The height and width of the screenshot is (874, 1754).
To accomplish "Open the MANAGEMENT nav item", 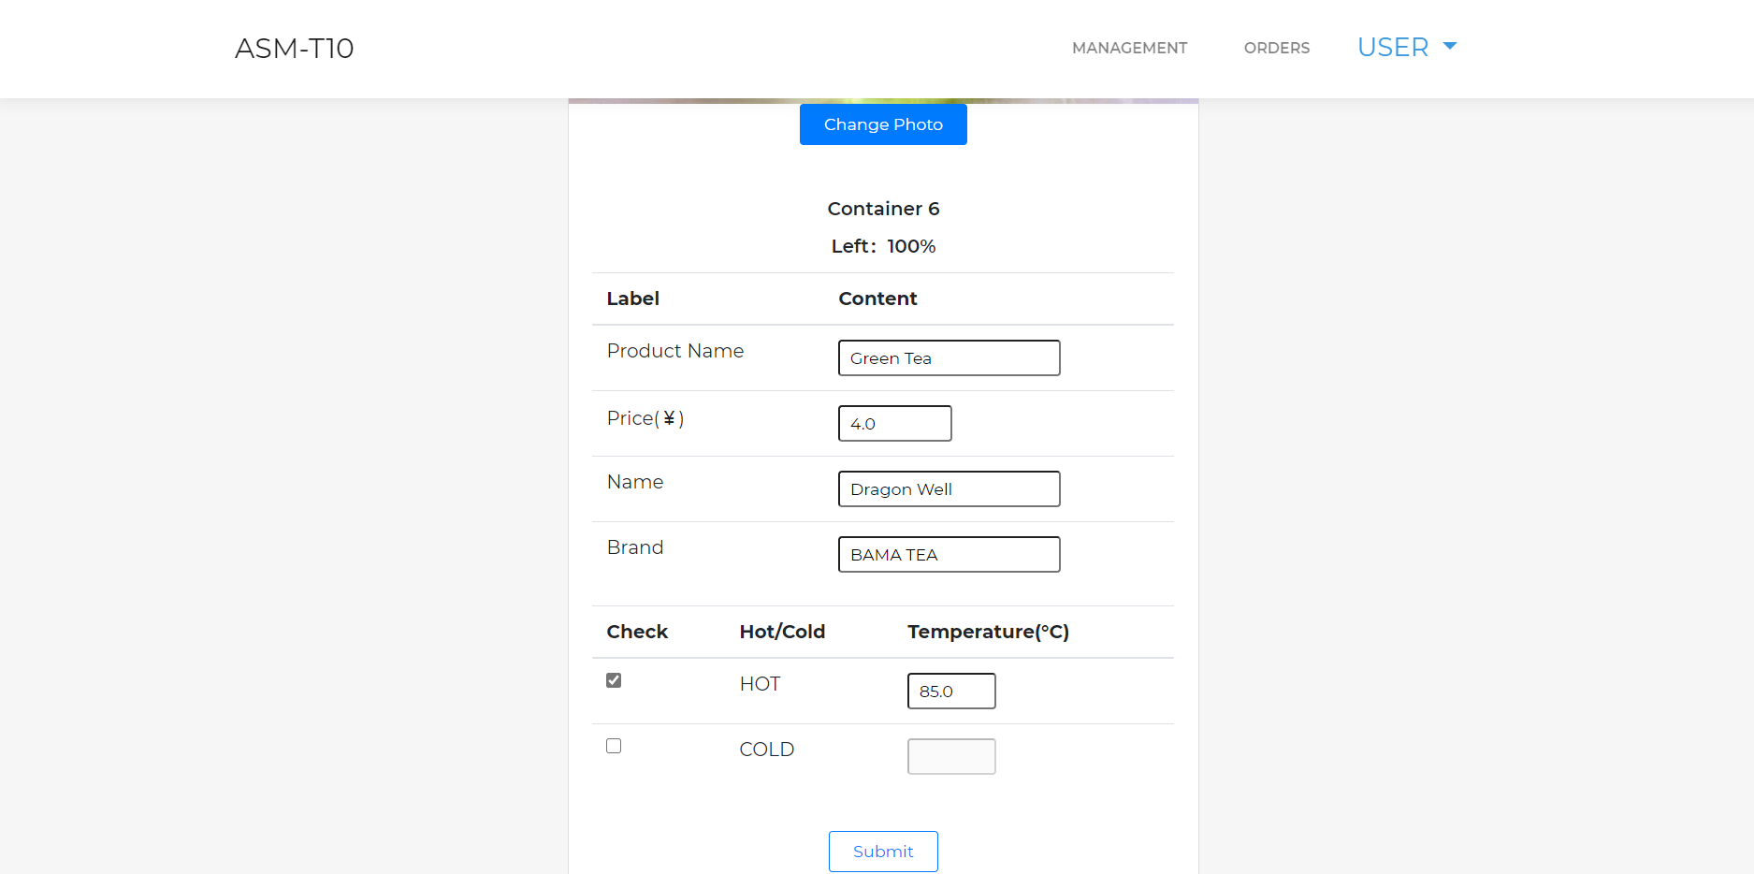I will 1129,48.
